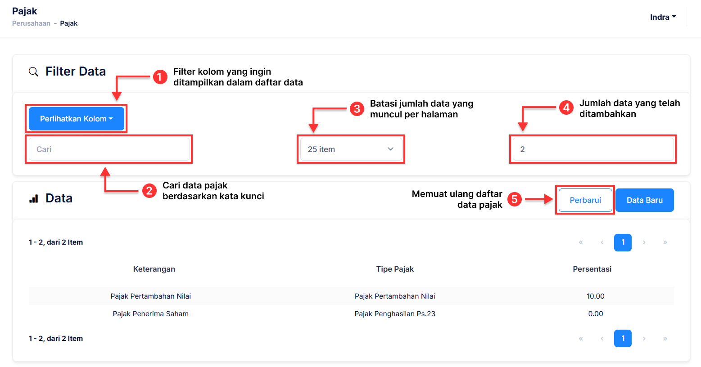Sort by the Persentasi column header
Viewport: 701px width, 367px height.
(x=592, y=269)
